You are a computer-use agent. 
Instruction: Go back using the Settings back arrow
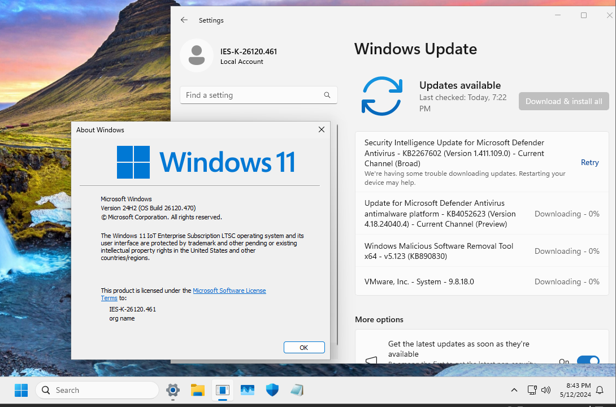pos(184,20)
